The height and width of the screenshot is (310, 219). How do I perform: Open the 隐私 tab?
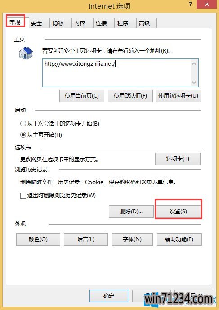pyautogui.click(x=61, y=23)
